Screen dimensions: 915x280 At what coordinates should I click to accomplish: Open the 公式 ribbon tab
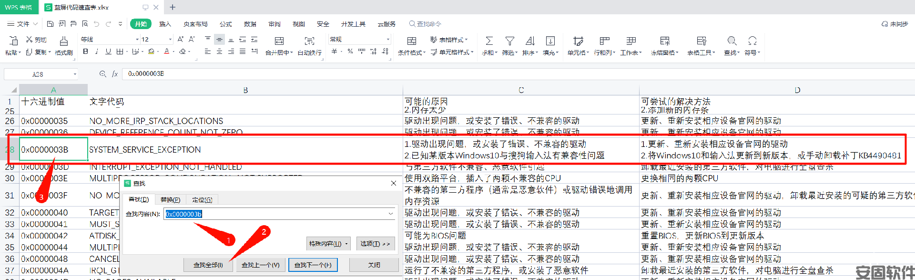[x=225, y=24]
